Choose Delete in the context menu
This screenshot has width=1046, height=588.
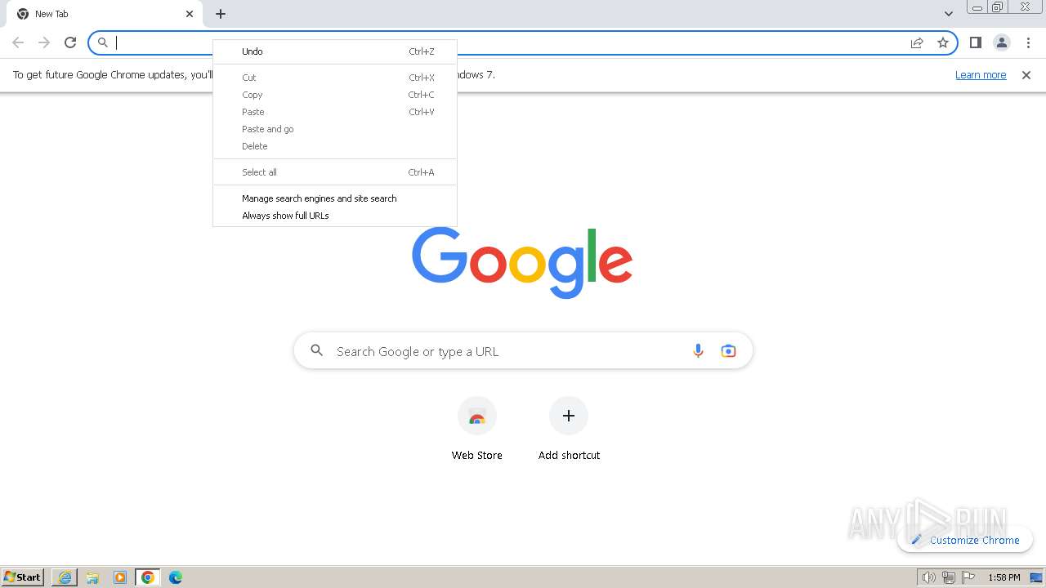[335, 146]
